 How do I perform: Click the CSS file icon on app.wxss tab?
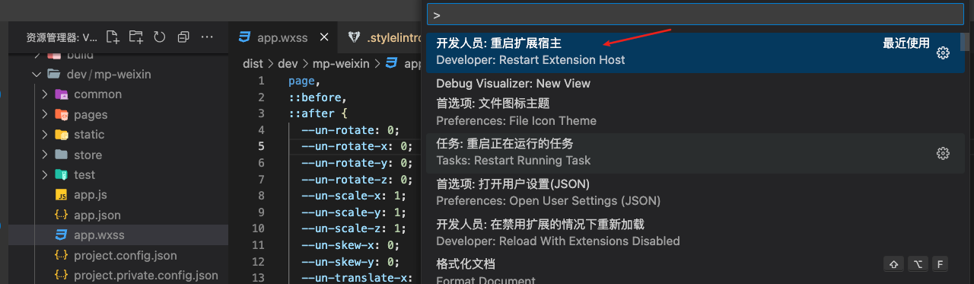click(245, 37)
